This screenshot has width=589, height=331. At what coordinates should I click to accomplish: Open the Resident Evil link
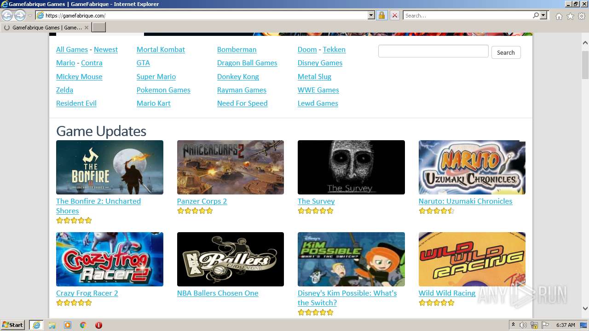(76, 103)
